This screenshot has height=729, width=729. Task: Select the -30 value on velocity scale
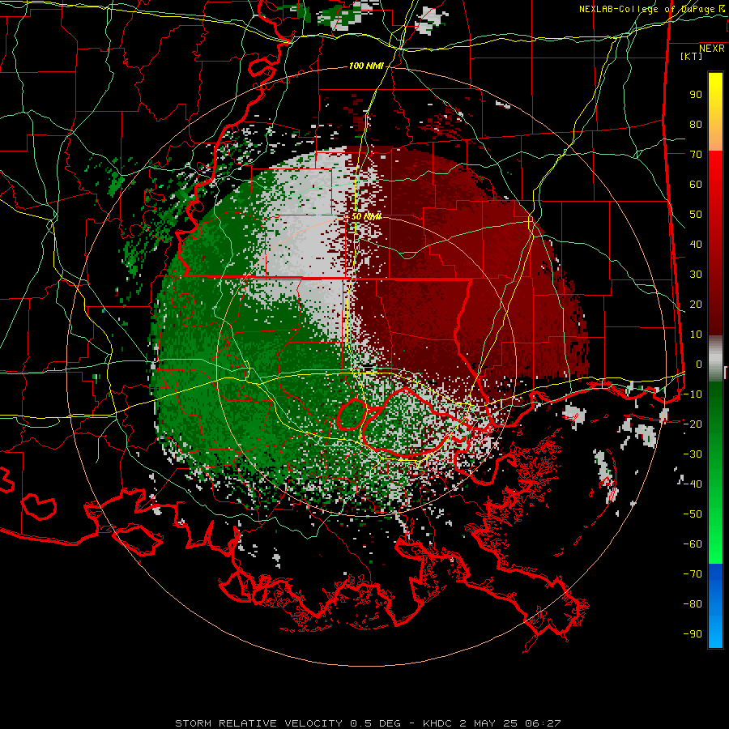(x=693, y=454)
